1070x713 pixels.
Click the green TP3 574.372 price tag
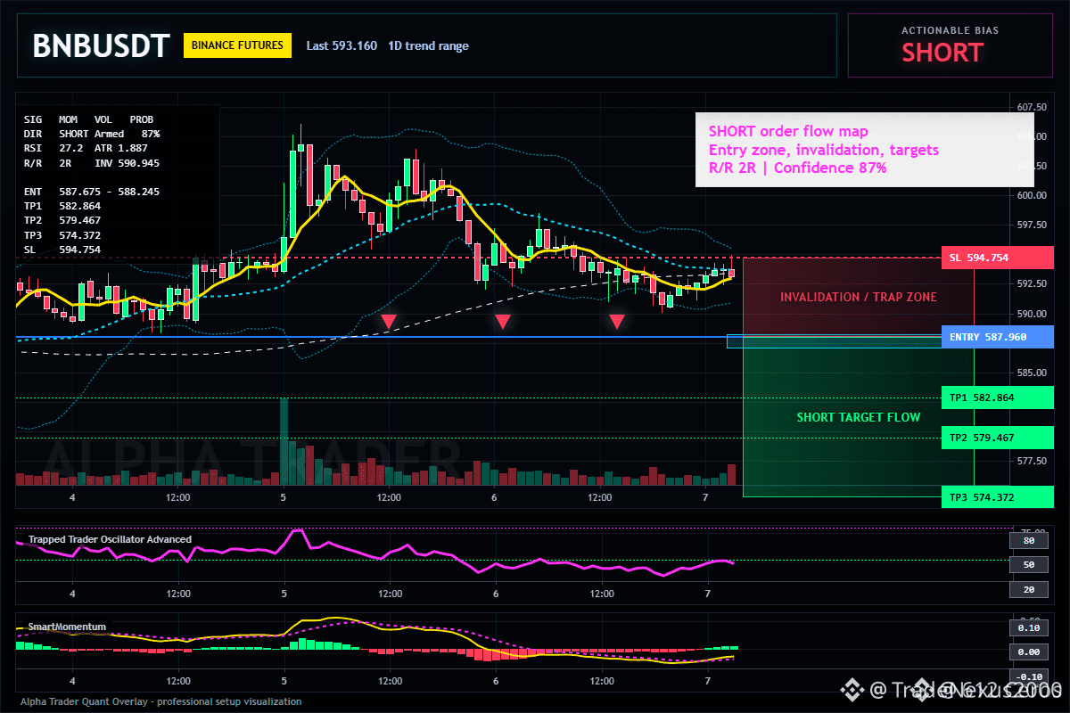pos(997,497)
